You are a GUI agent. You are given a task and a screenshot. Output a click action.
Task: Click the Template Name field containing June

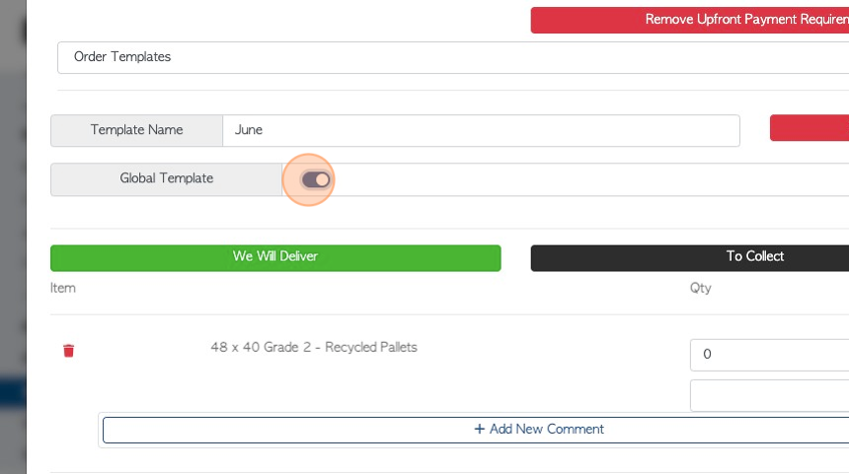pos(480,130)
